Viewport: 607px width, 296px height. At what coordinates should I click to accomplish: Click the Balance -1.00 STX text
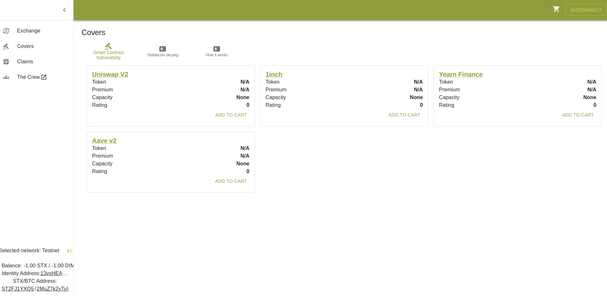click(37, 266)
